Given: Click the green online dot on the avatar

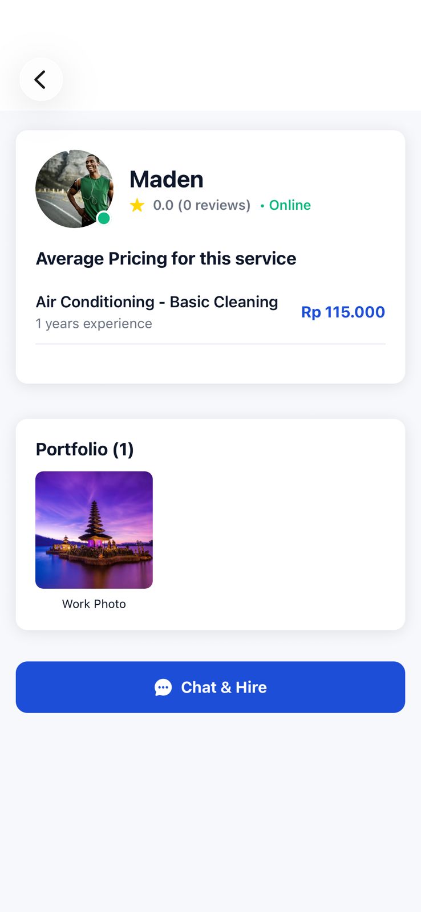Looking at the screenshot, I should coord(104,218).
